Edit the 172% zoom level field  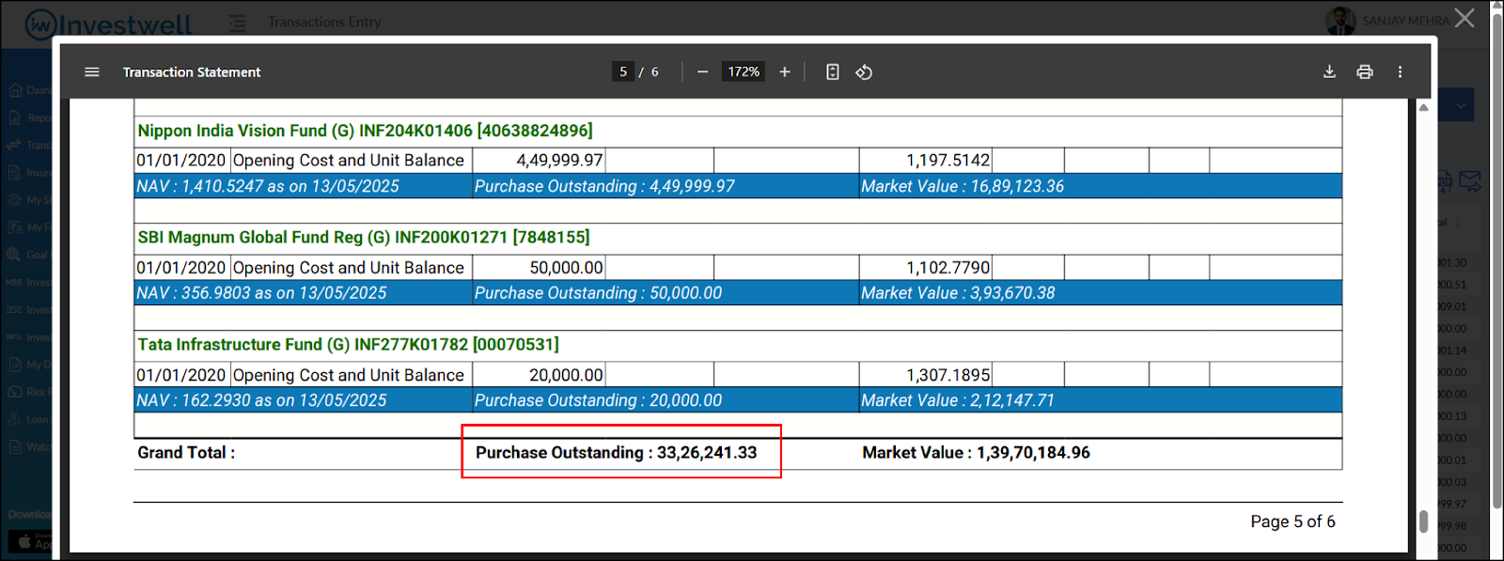tap(744, 71)
